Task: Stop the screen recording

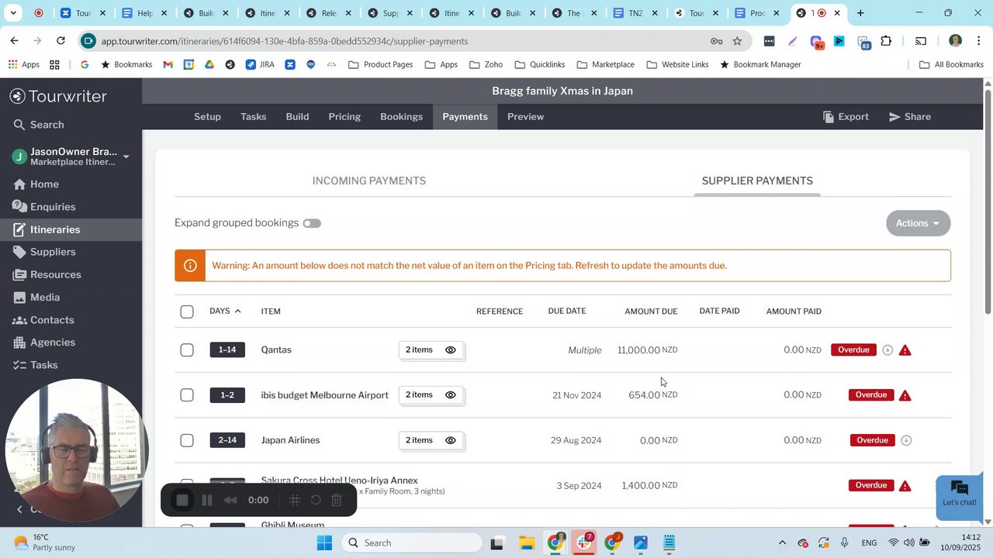Action: [x=182, y=501]
